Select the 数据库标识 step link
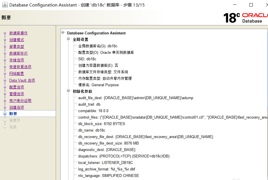 18,53
